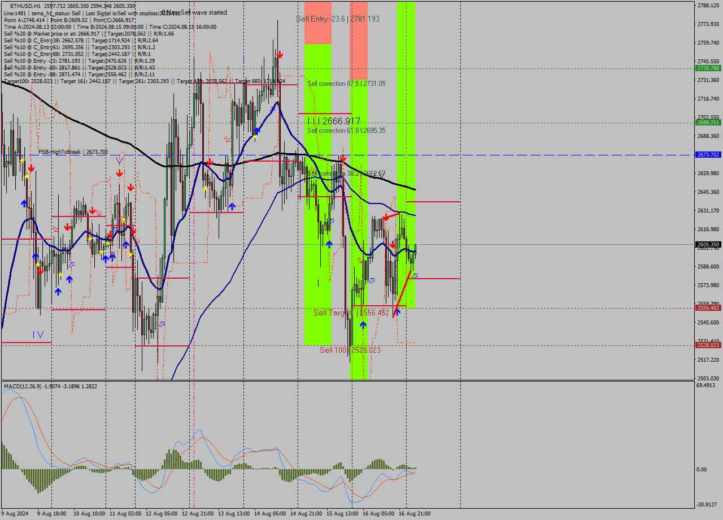Click the 2588.600 price scale value

708,266
